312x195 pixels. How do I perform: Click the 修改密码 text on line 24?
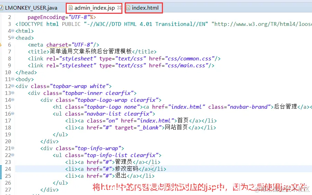127,169
